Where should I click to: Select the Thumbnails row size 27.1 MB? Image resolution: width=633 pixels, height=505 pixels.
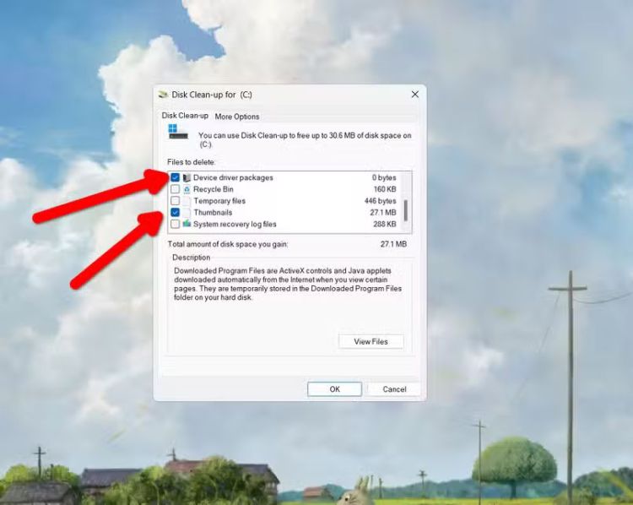384,213
